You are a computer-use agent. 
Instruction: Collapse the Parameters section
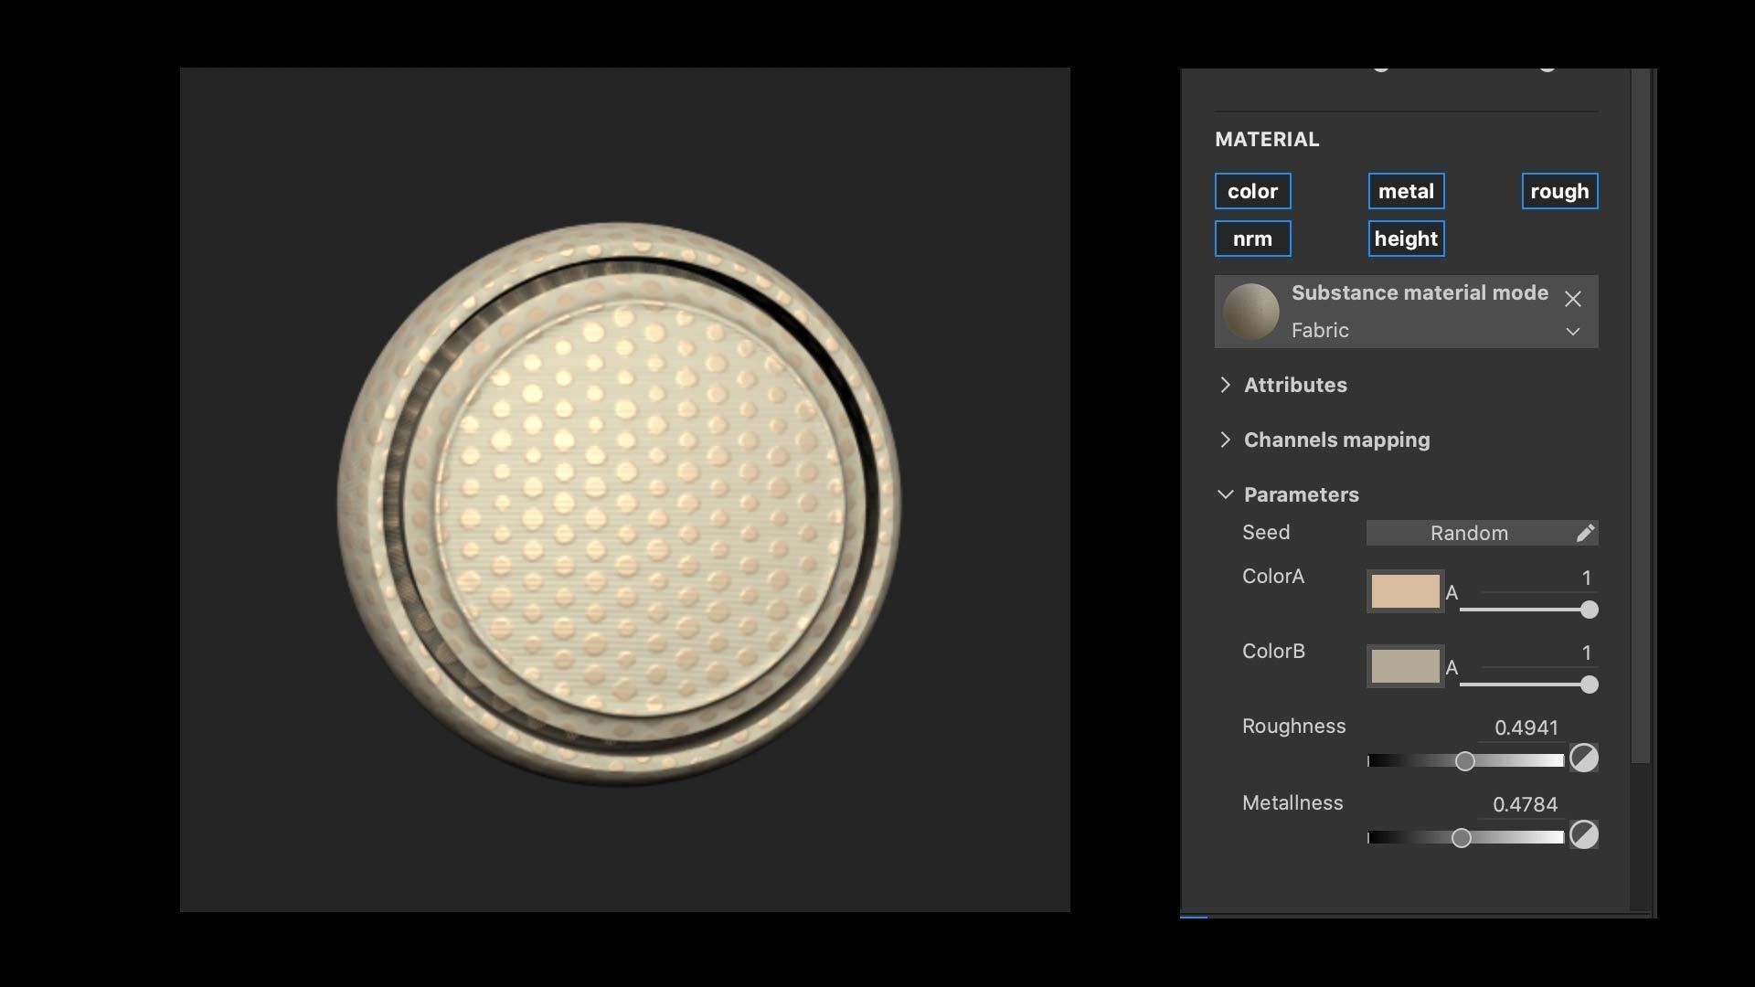tap(1226, 494)
